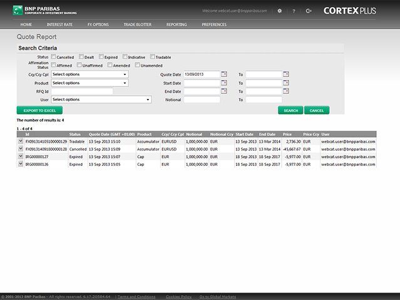Open the Cookies Policy link
400x300 pixels.
pos(178,297)
